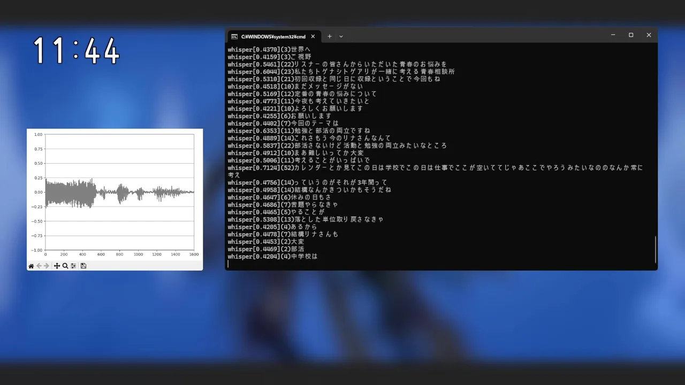
Task: Click the last line whisper[0.4204] 中学校は
Action: click(x=272, y=257)
